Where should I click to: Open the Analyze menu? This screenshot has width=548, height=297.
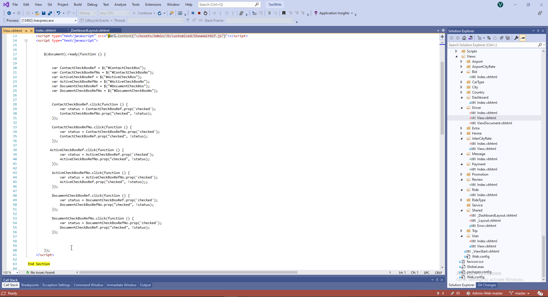click(120, 5)
